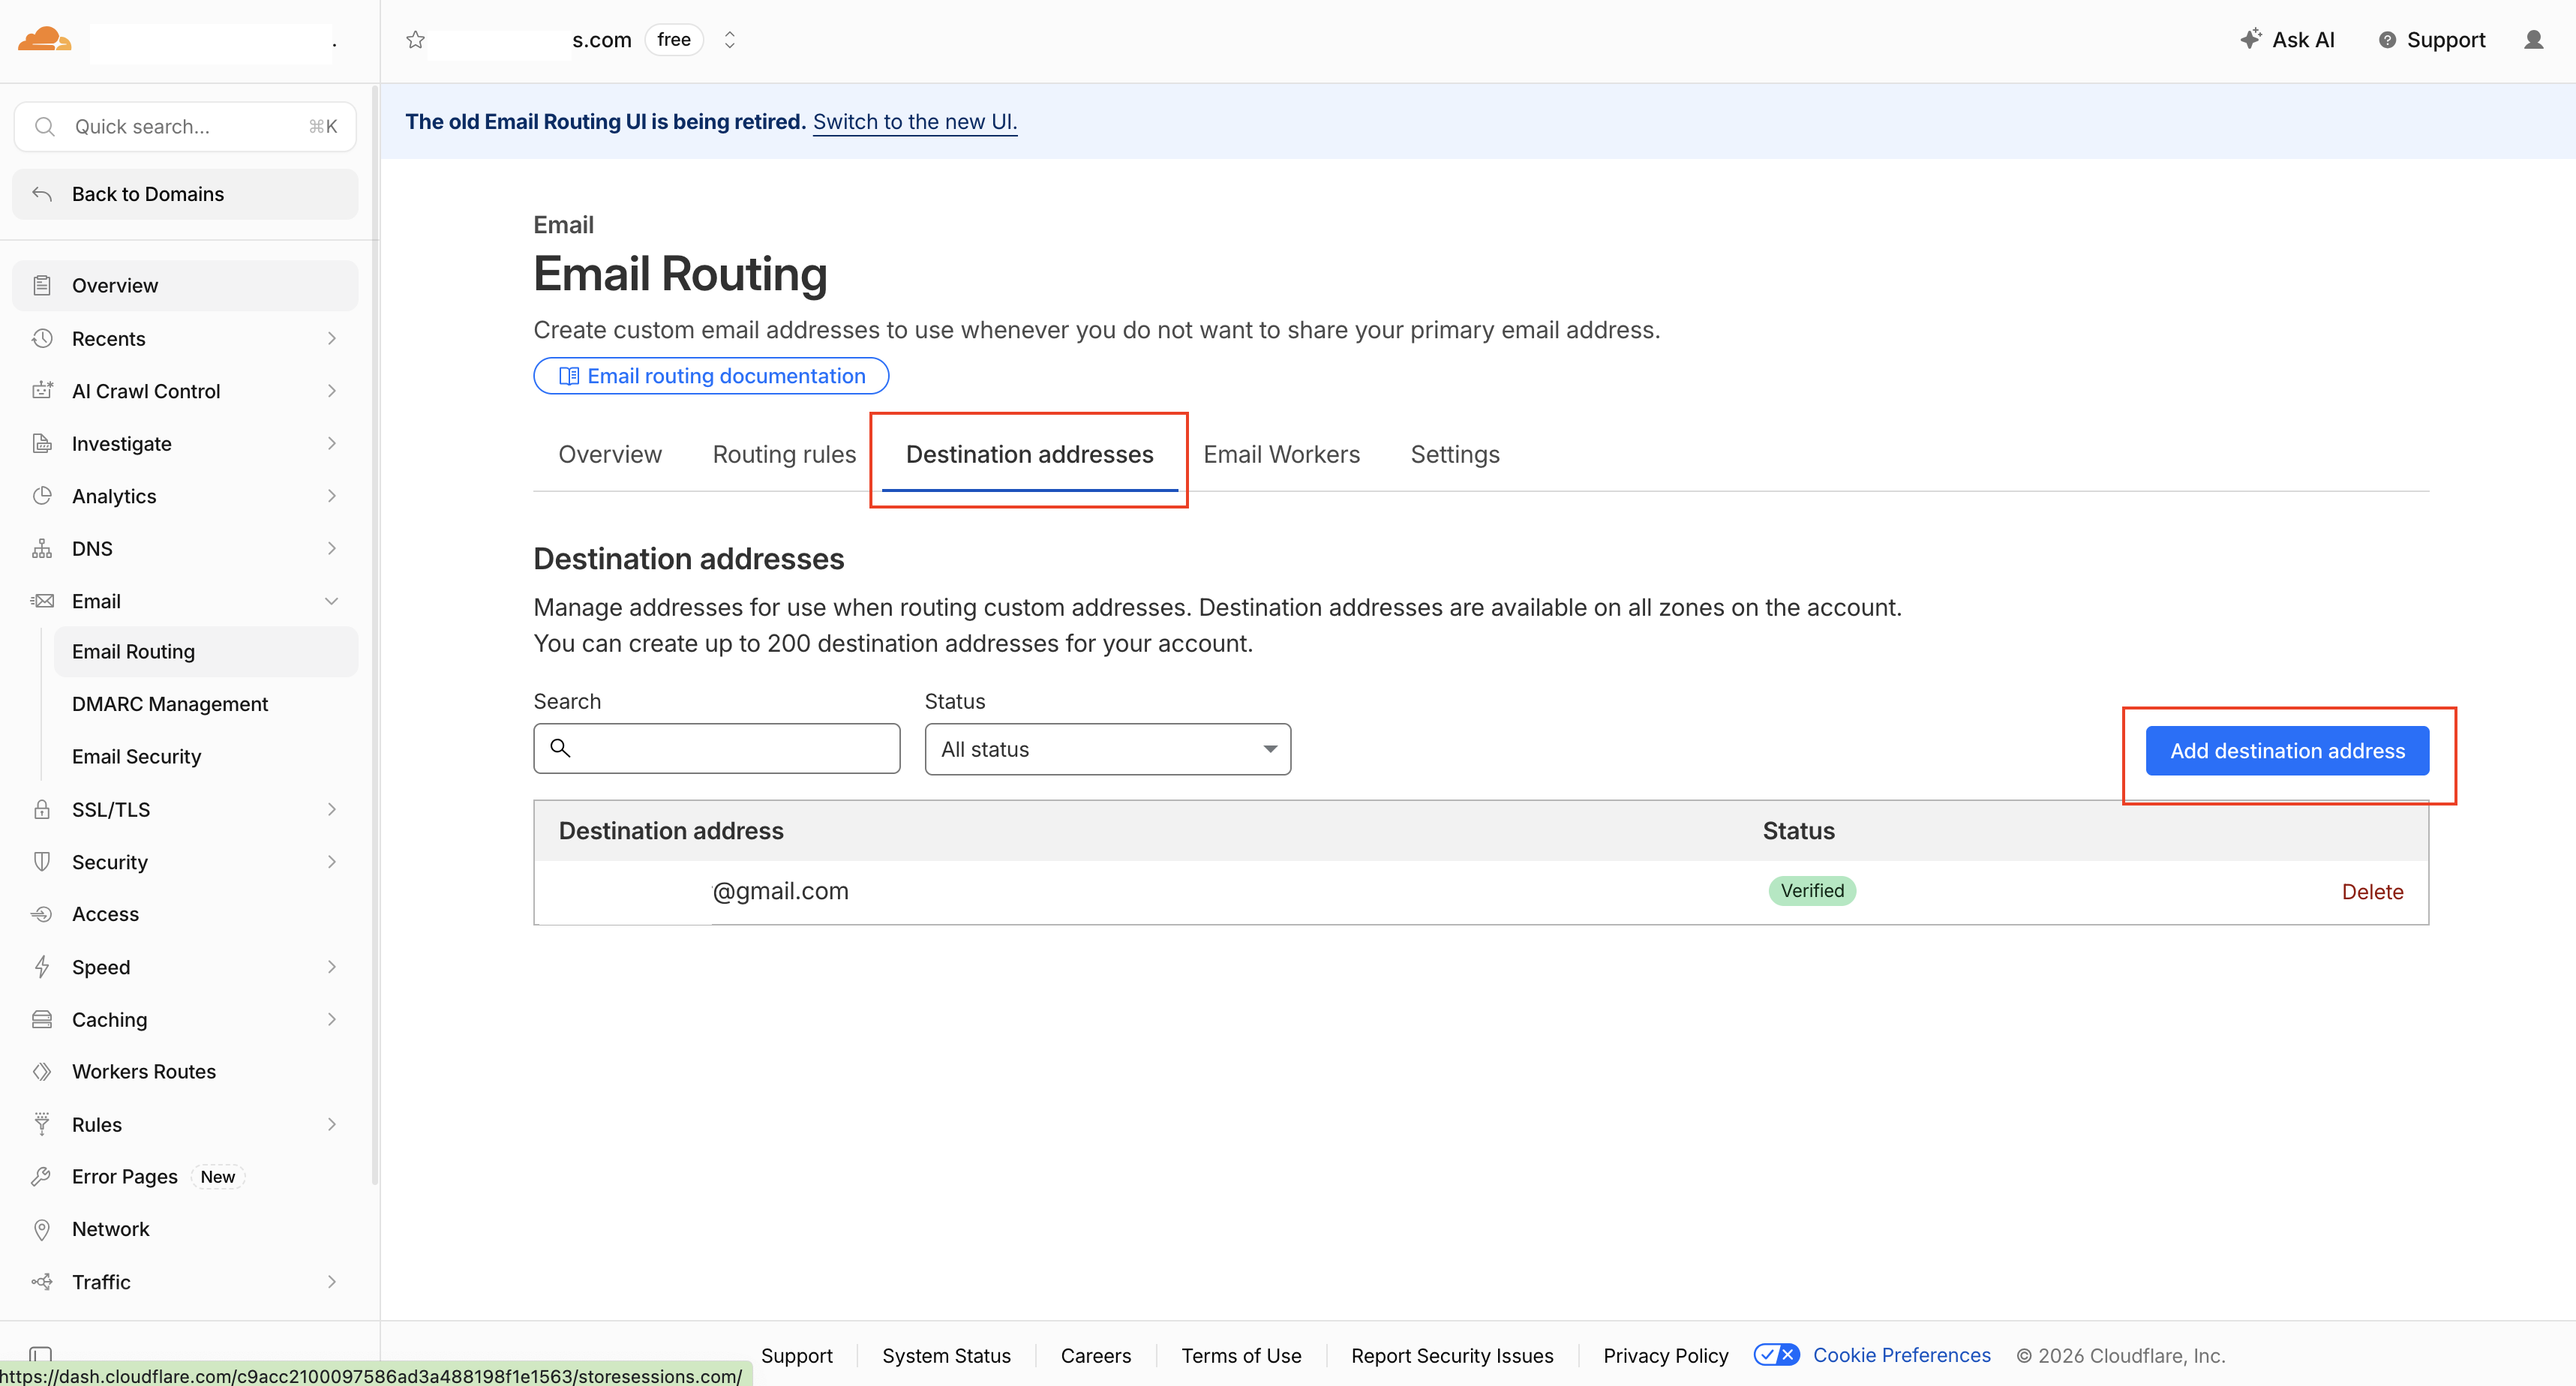The width and height of the screenshot is (2576, 1386).
Task: Click the Overview clipboard icon in sidebar
Action: tap(42, 286)
